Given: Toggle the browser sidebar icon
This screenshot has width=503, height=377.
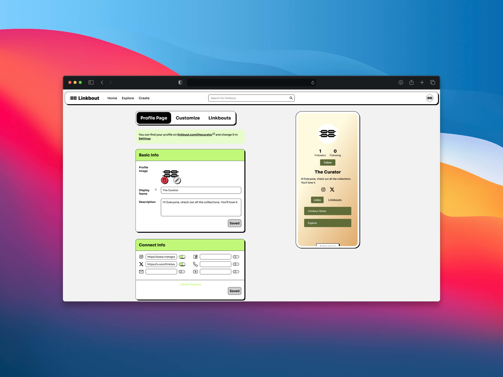Looking at the screenshot, I should coord(91,82).
